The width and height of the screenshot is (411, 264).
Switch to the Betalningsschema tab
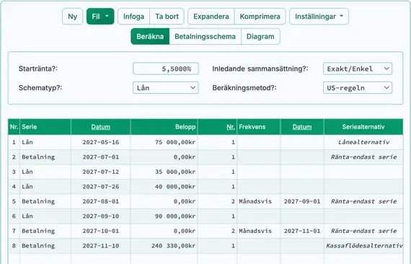tap(205, 37)
